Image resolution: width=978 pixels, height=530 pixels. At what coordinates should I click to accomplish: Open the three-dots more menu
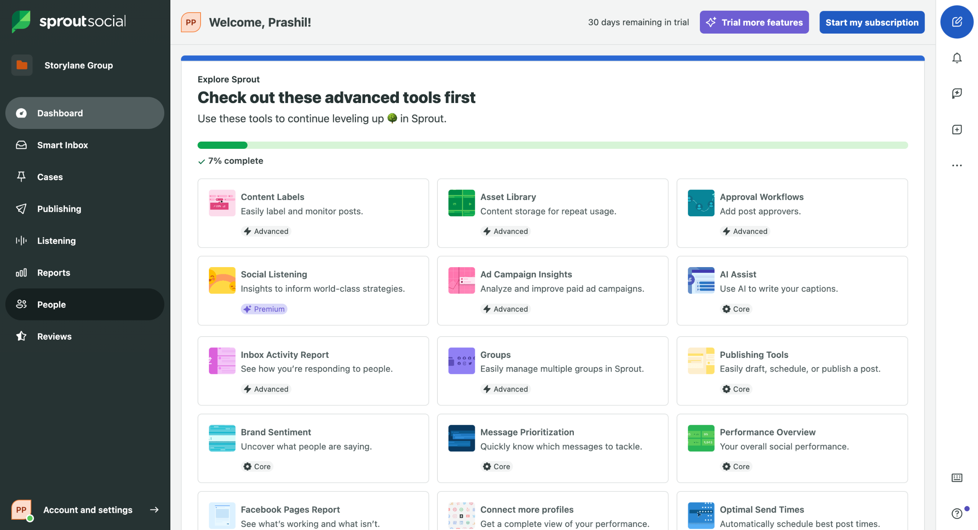[x=956, y=166]
